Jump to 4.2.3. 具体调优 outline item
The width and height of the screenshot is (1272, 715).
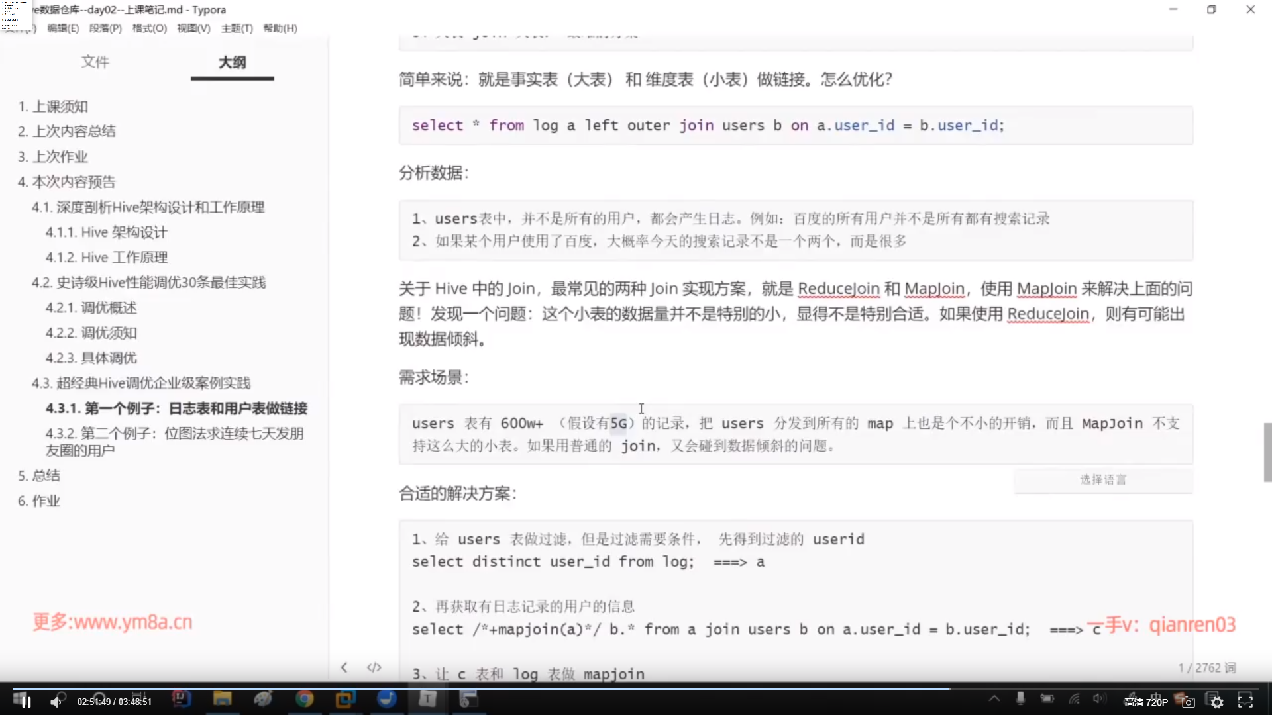91,358
